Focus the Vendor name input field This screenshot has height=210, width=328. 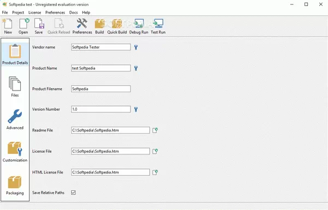pyautogui.click(x=101, y=47)
